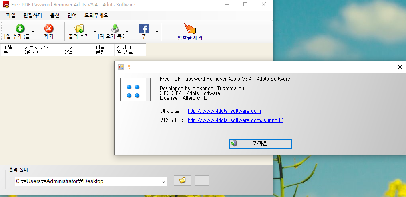Open the 파일 menu
The height and width of the screenshot is (197, 406).
(11, 15)
